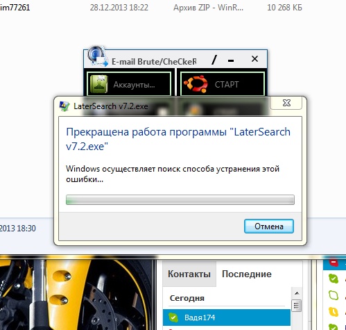Open the Аккаунты... button in E-mail Brute/CheCkeR
Screen dimensions: 346x330
point(129,84)
